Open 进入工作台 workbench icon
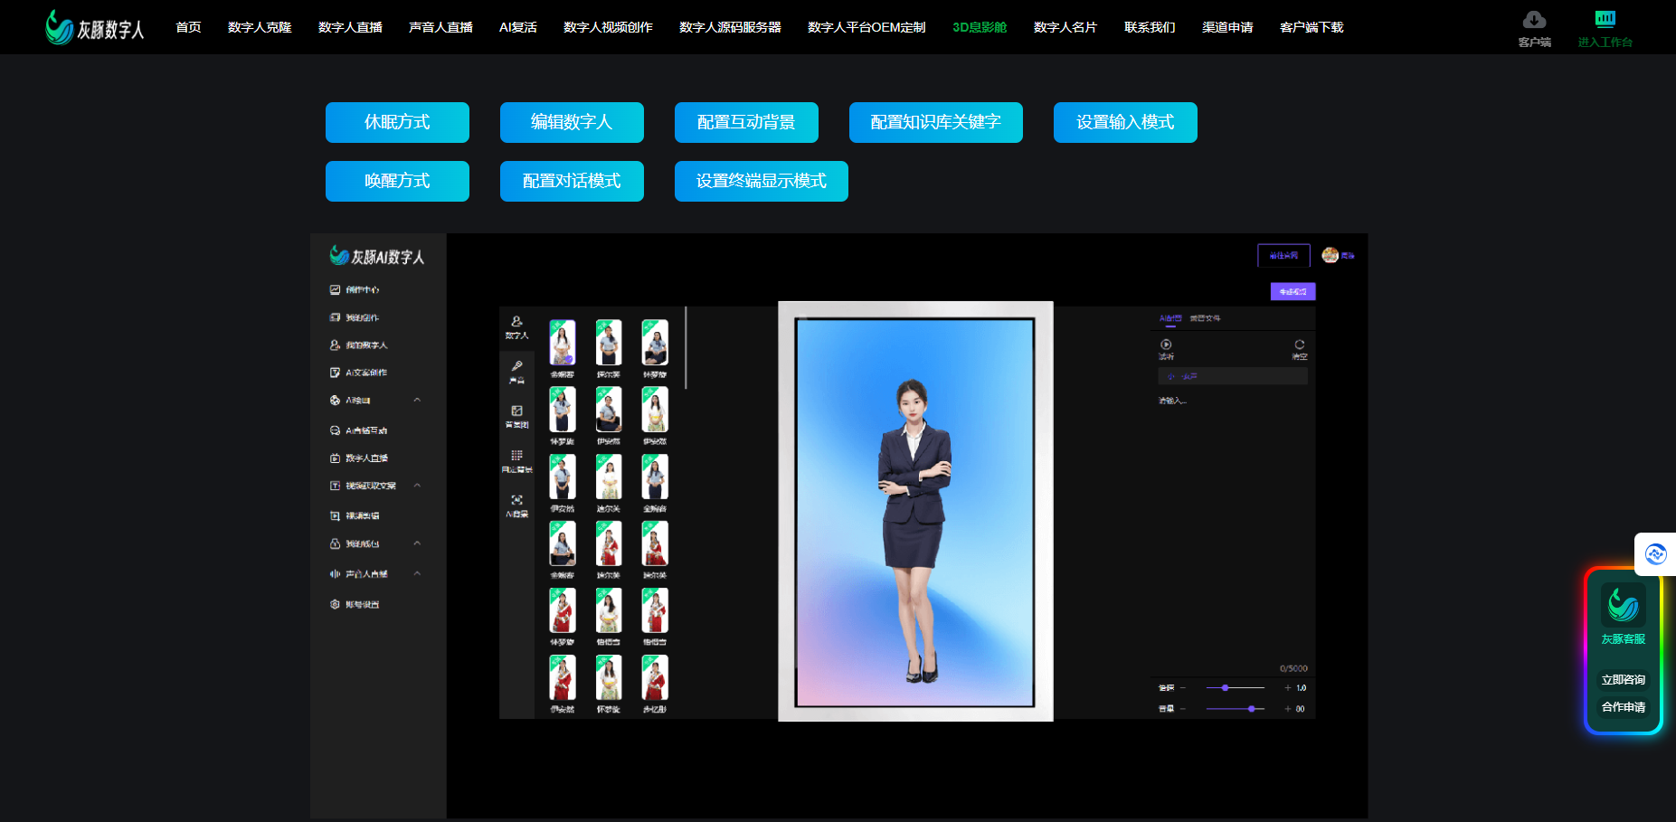 tap(1605, 20)
